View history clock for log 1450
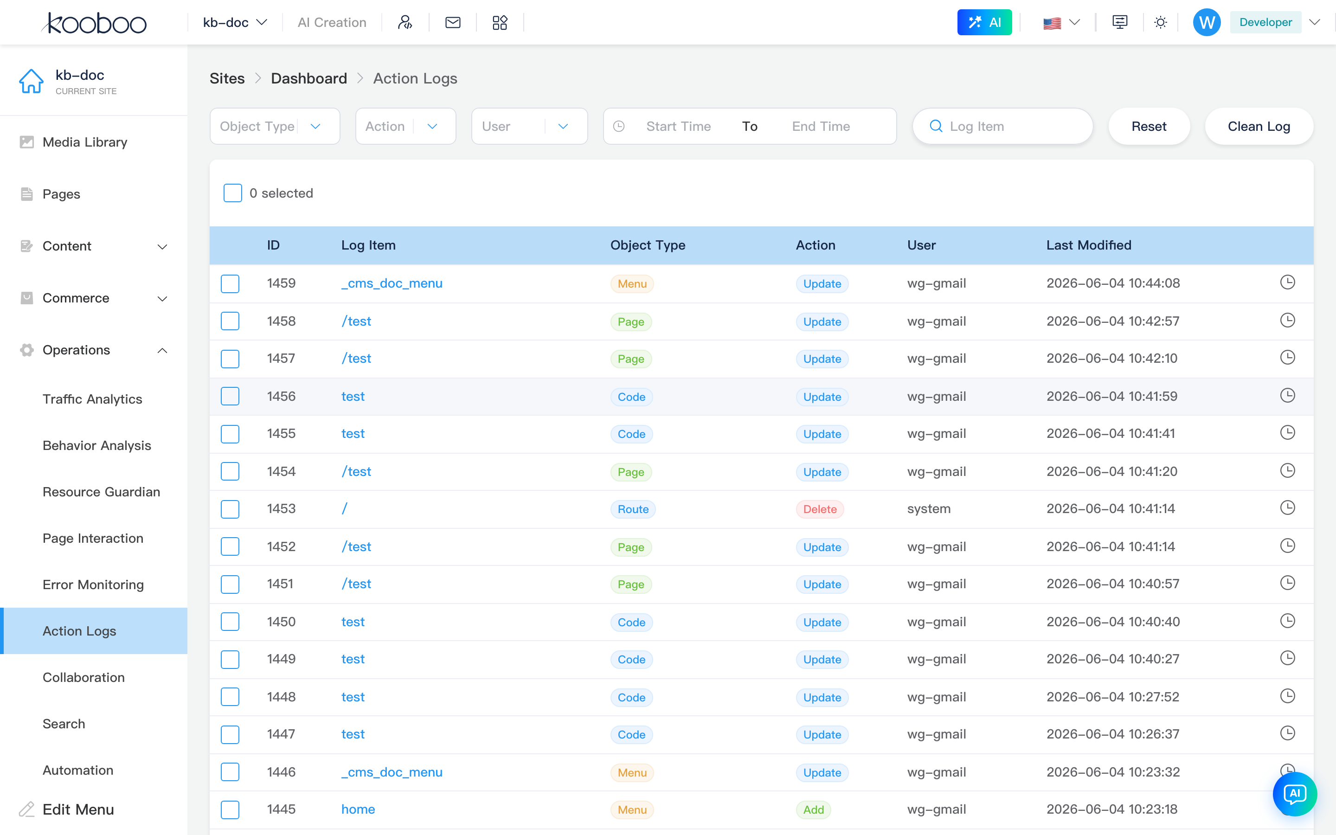This screenshot has width=1336, height=835. [1287, 621]
